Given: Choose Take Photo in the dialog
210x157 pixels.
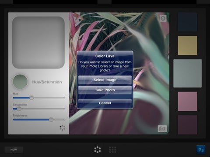Looking at the screenshot, I should click(105, 90).
